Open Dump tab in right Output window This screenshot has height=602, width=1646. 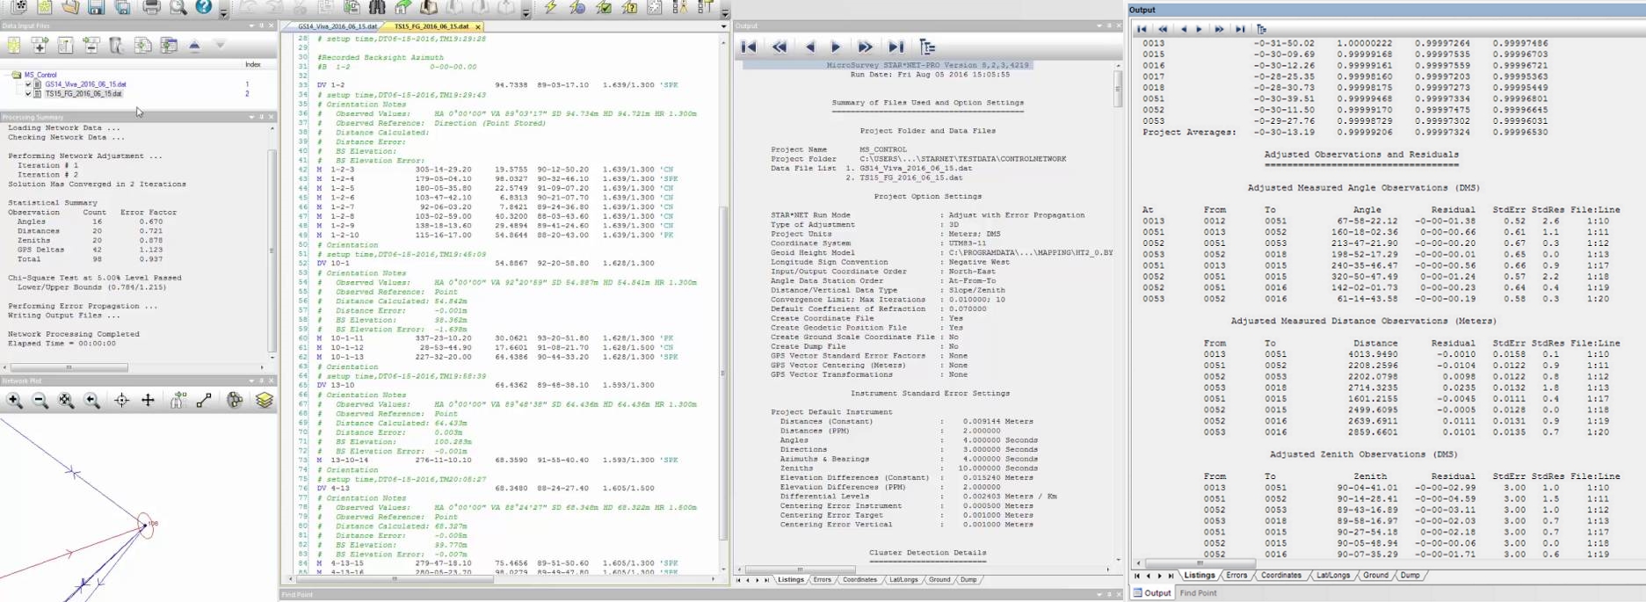(x=1410, y=575)
